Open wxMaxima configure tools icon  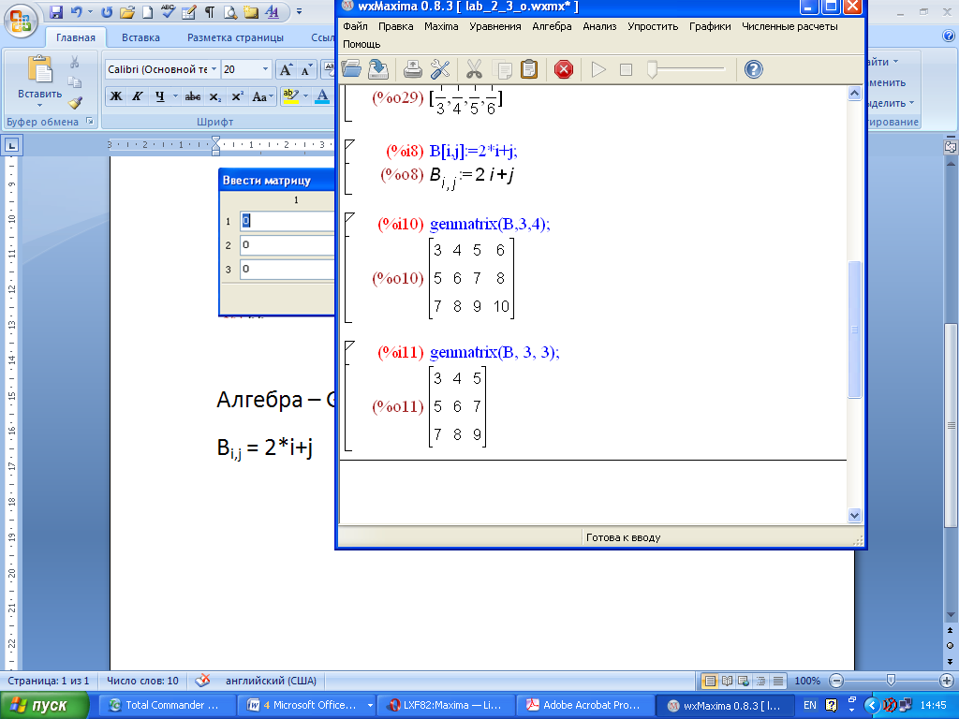click(440, 69)
